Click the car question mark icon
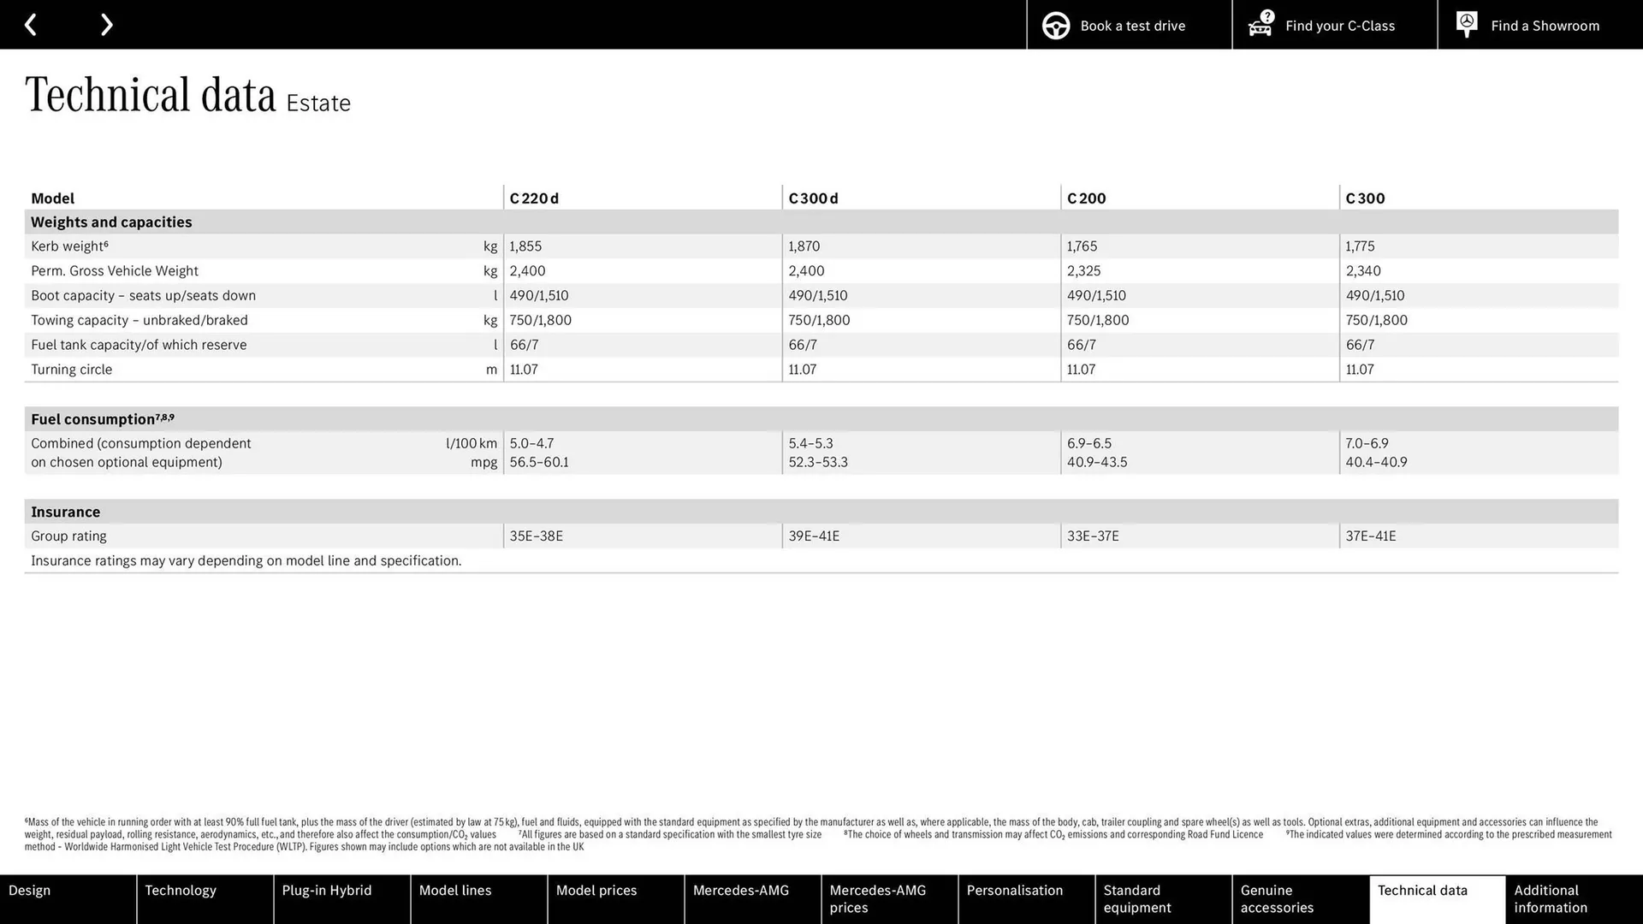Screen dimensions: 1643x924 tap(1260, 24)
